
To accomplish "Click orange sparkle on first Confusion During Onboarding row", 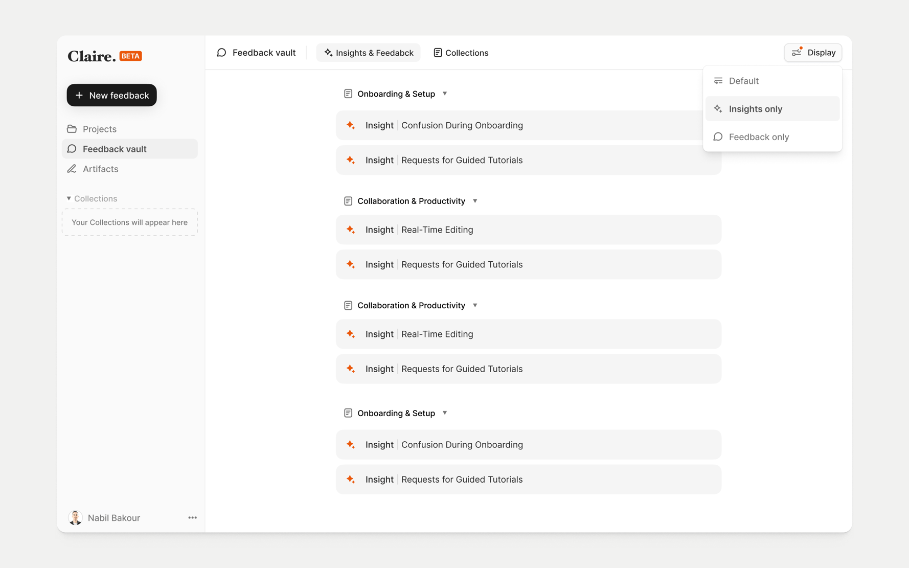I will pyautogui.click(x=351, y=125).
